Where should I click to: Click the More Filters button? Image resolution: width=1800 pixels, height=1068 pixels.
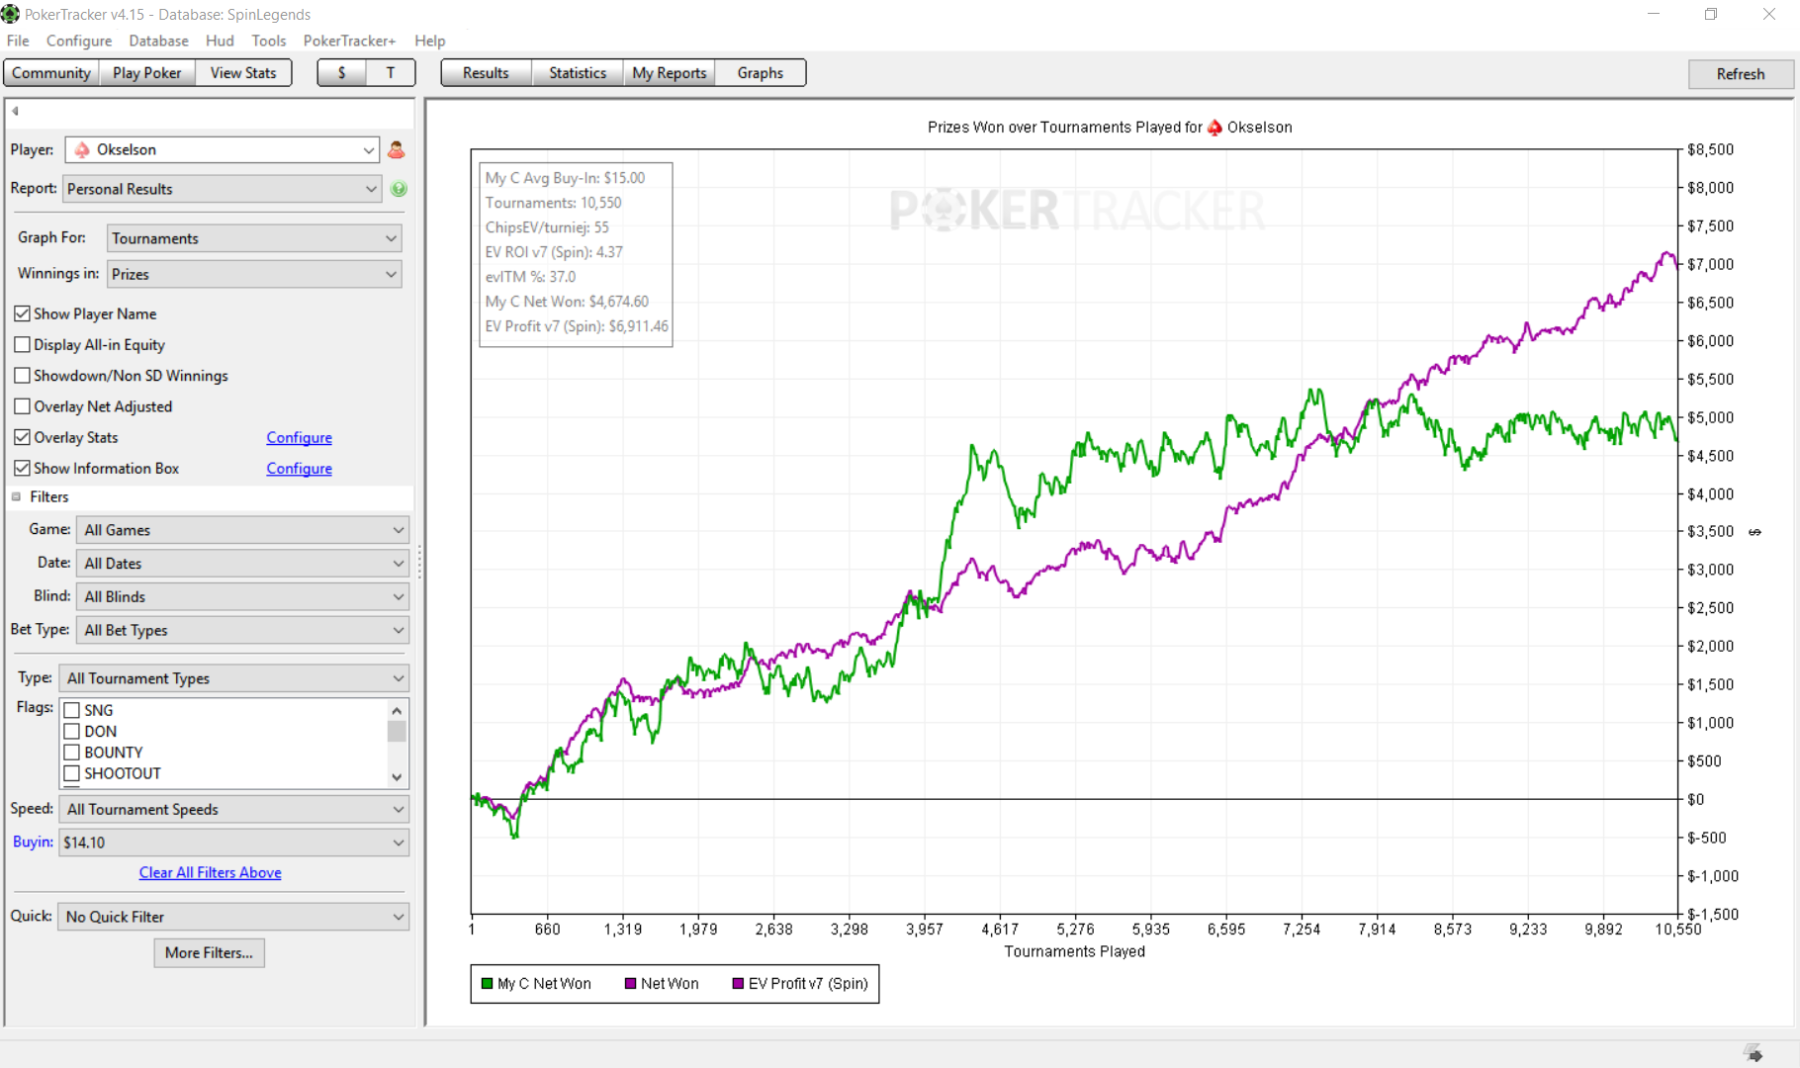pos(209,952)
